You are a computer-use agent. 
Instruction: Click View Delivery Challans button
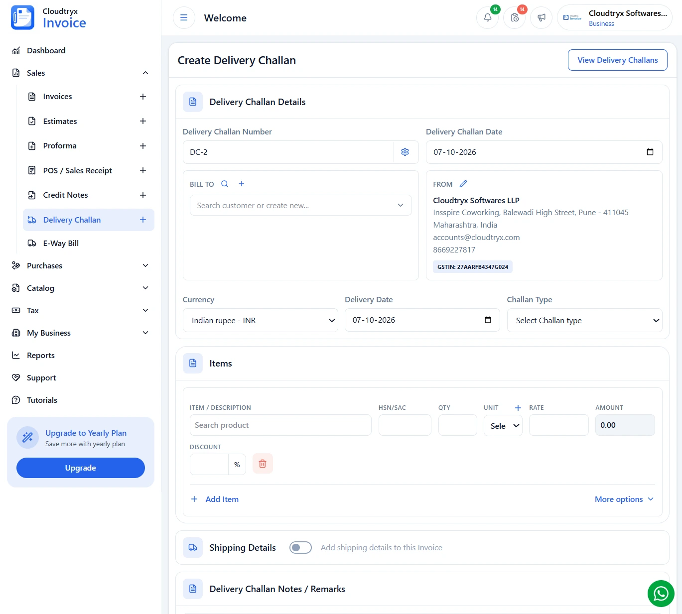617,60
